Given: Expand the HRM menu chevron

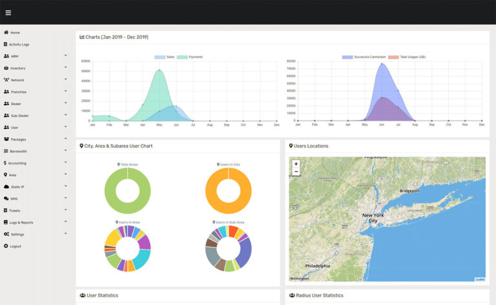Looking at the screenshot, I should point(65,55).
